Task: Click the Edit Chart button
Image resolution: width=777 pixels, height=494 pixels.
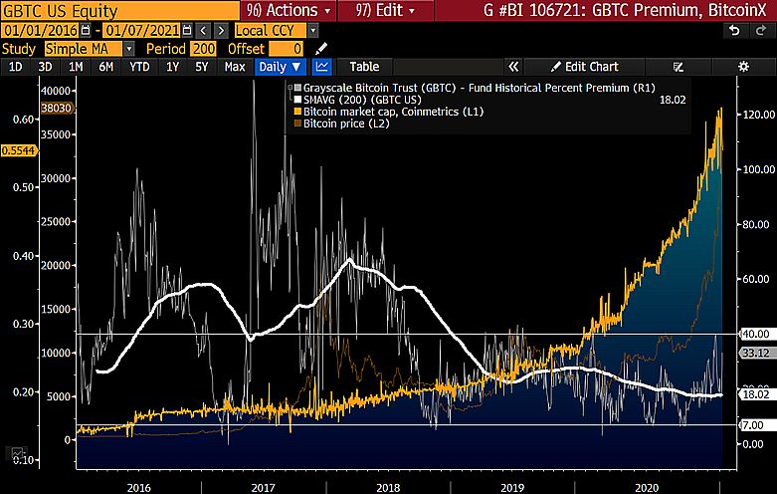Action: pyautogui.click(x=585, y=67)
